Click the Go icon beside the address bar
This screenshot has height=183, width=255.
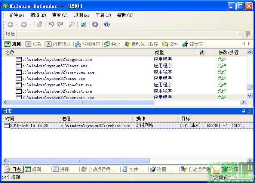click(248, 34)
